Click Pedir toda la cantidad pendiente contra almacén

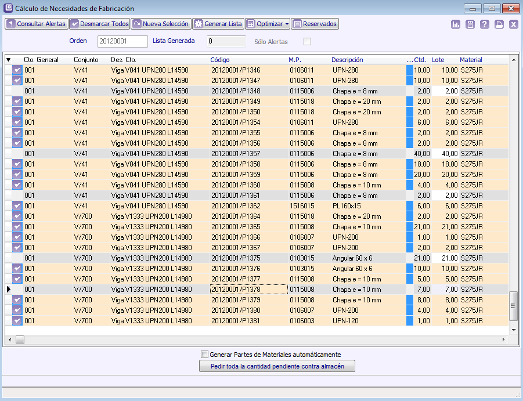276,366
